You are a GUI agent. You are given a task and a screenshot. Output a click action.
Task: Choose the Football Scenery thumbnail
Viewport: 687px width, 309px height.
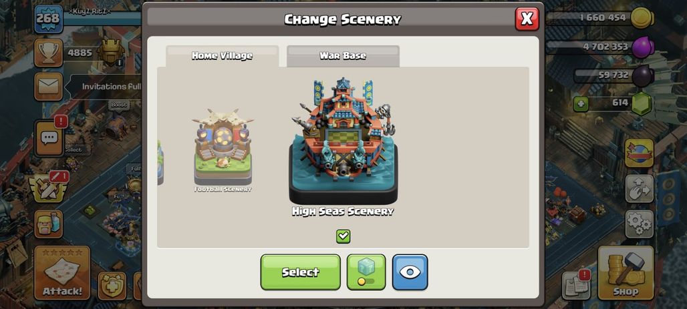coord(223,150)
